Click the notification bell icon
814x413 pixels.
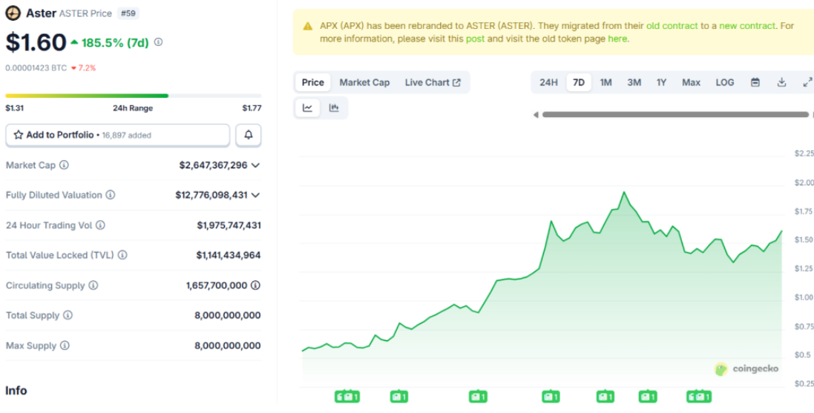[x=249, y=135]
